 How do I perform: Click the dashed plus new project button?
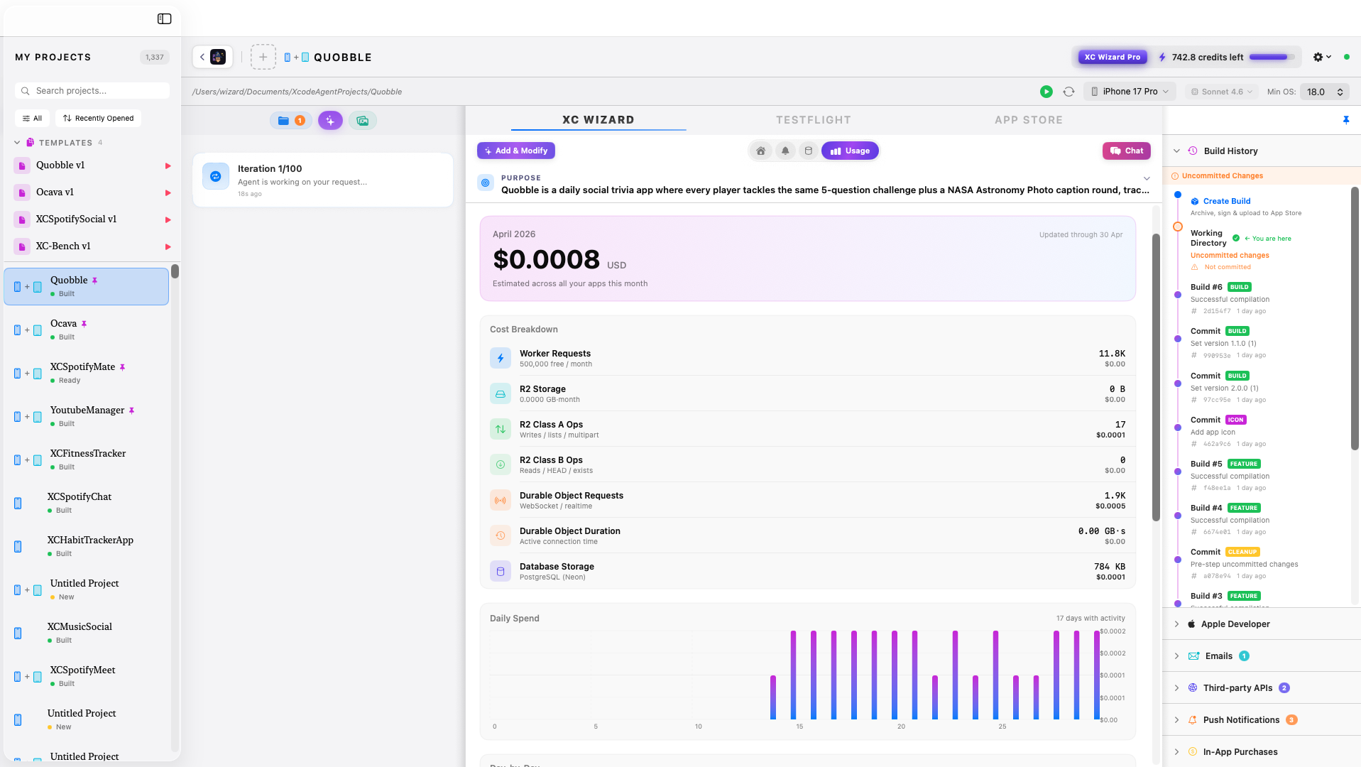(263, 57)
